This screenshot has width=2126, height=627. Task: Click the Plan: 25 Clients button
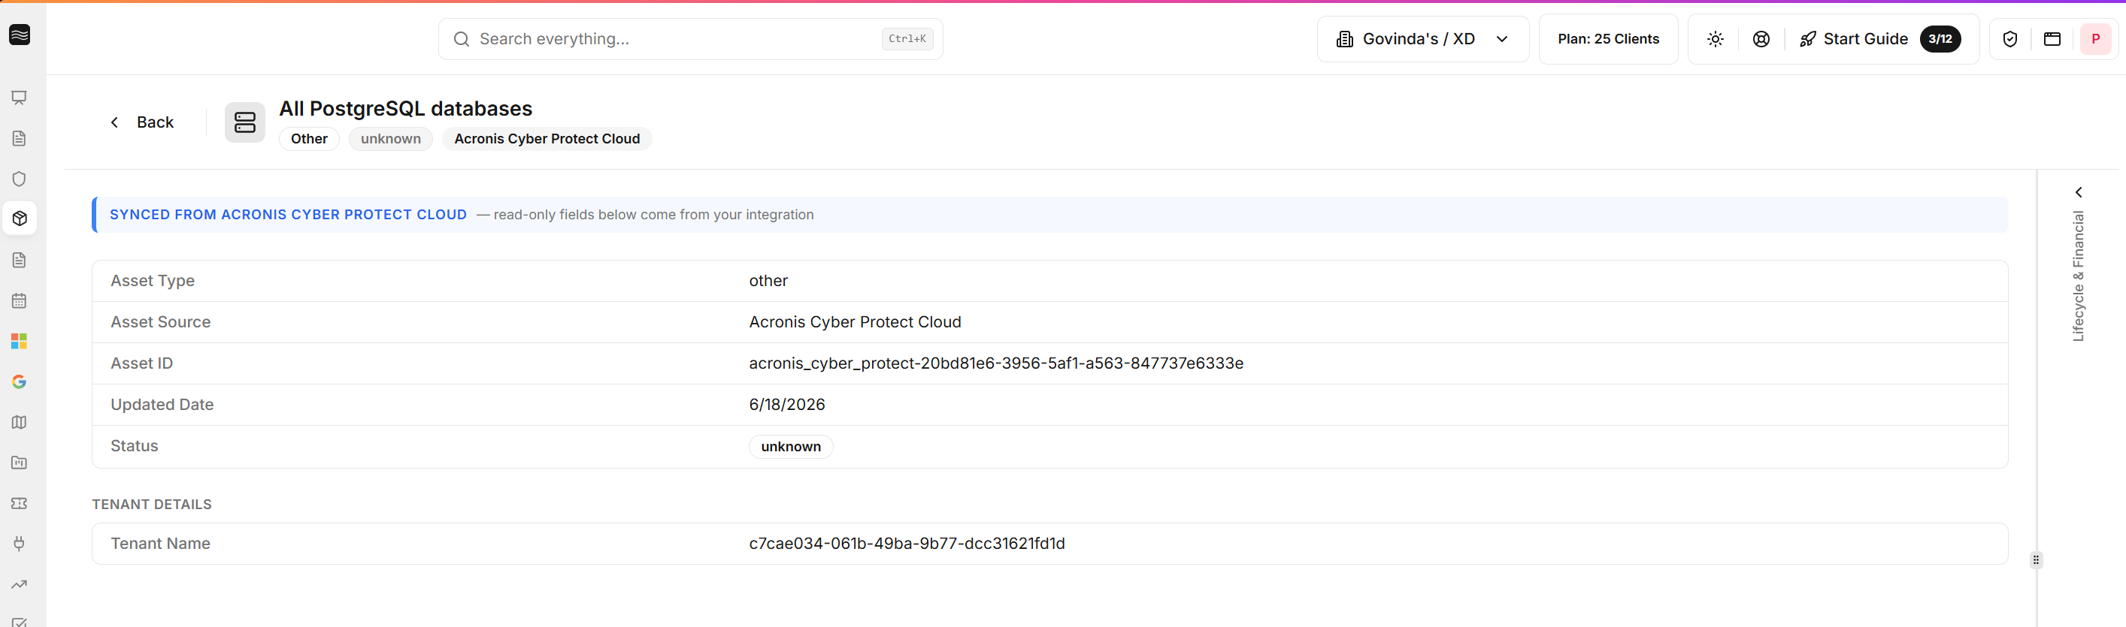[x=1608, y=39]
